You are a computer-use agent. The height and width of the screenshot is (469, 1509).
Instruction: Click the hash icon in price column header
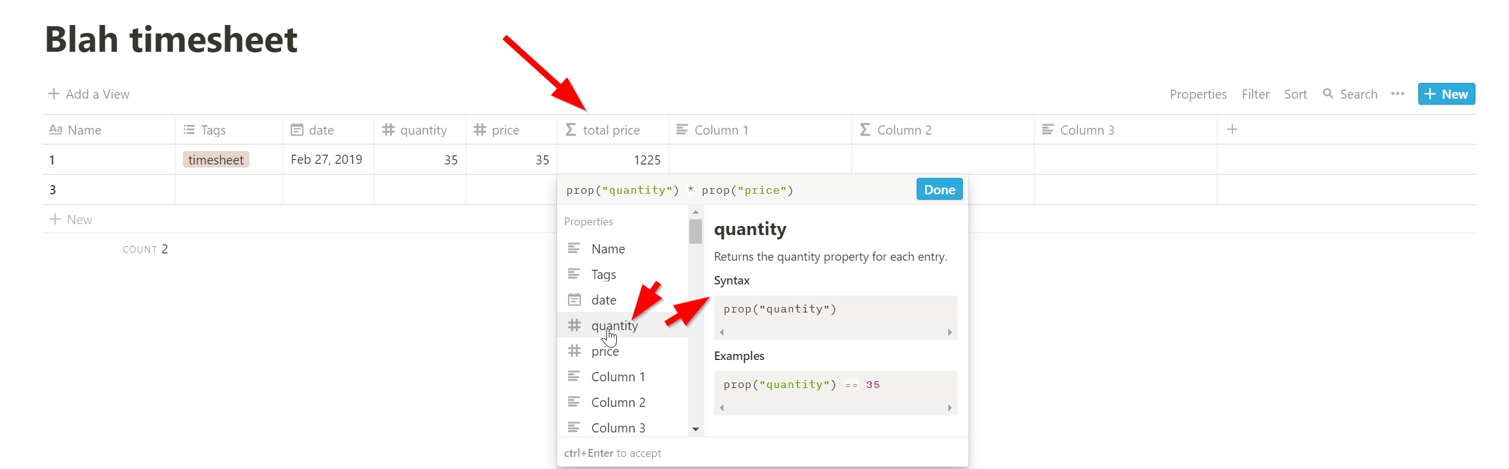pyautogui.click(x=480, y=130)
